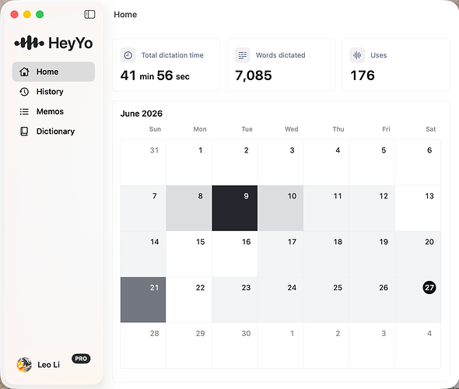Click the PRO badge
The image size is (459, 389).
(x=81, y=359)
